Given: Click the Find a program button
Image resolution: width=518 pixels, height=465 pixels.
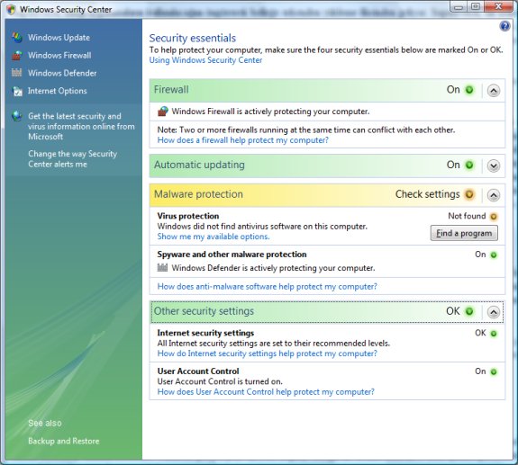Looking at the screenshot, I should (x=464, y=233).
